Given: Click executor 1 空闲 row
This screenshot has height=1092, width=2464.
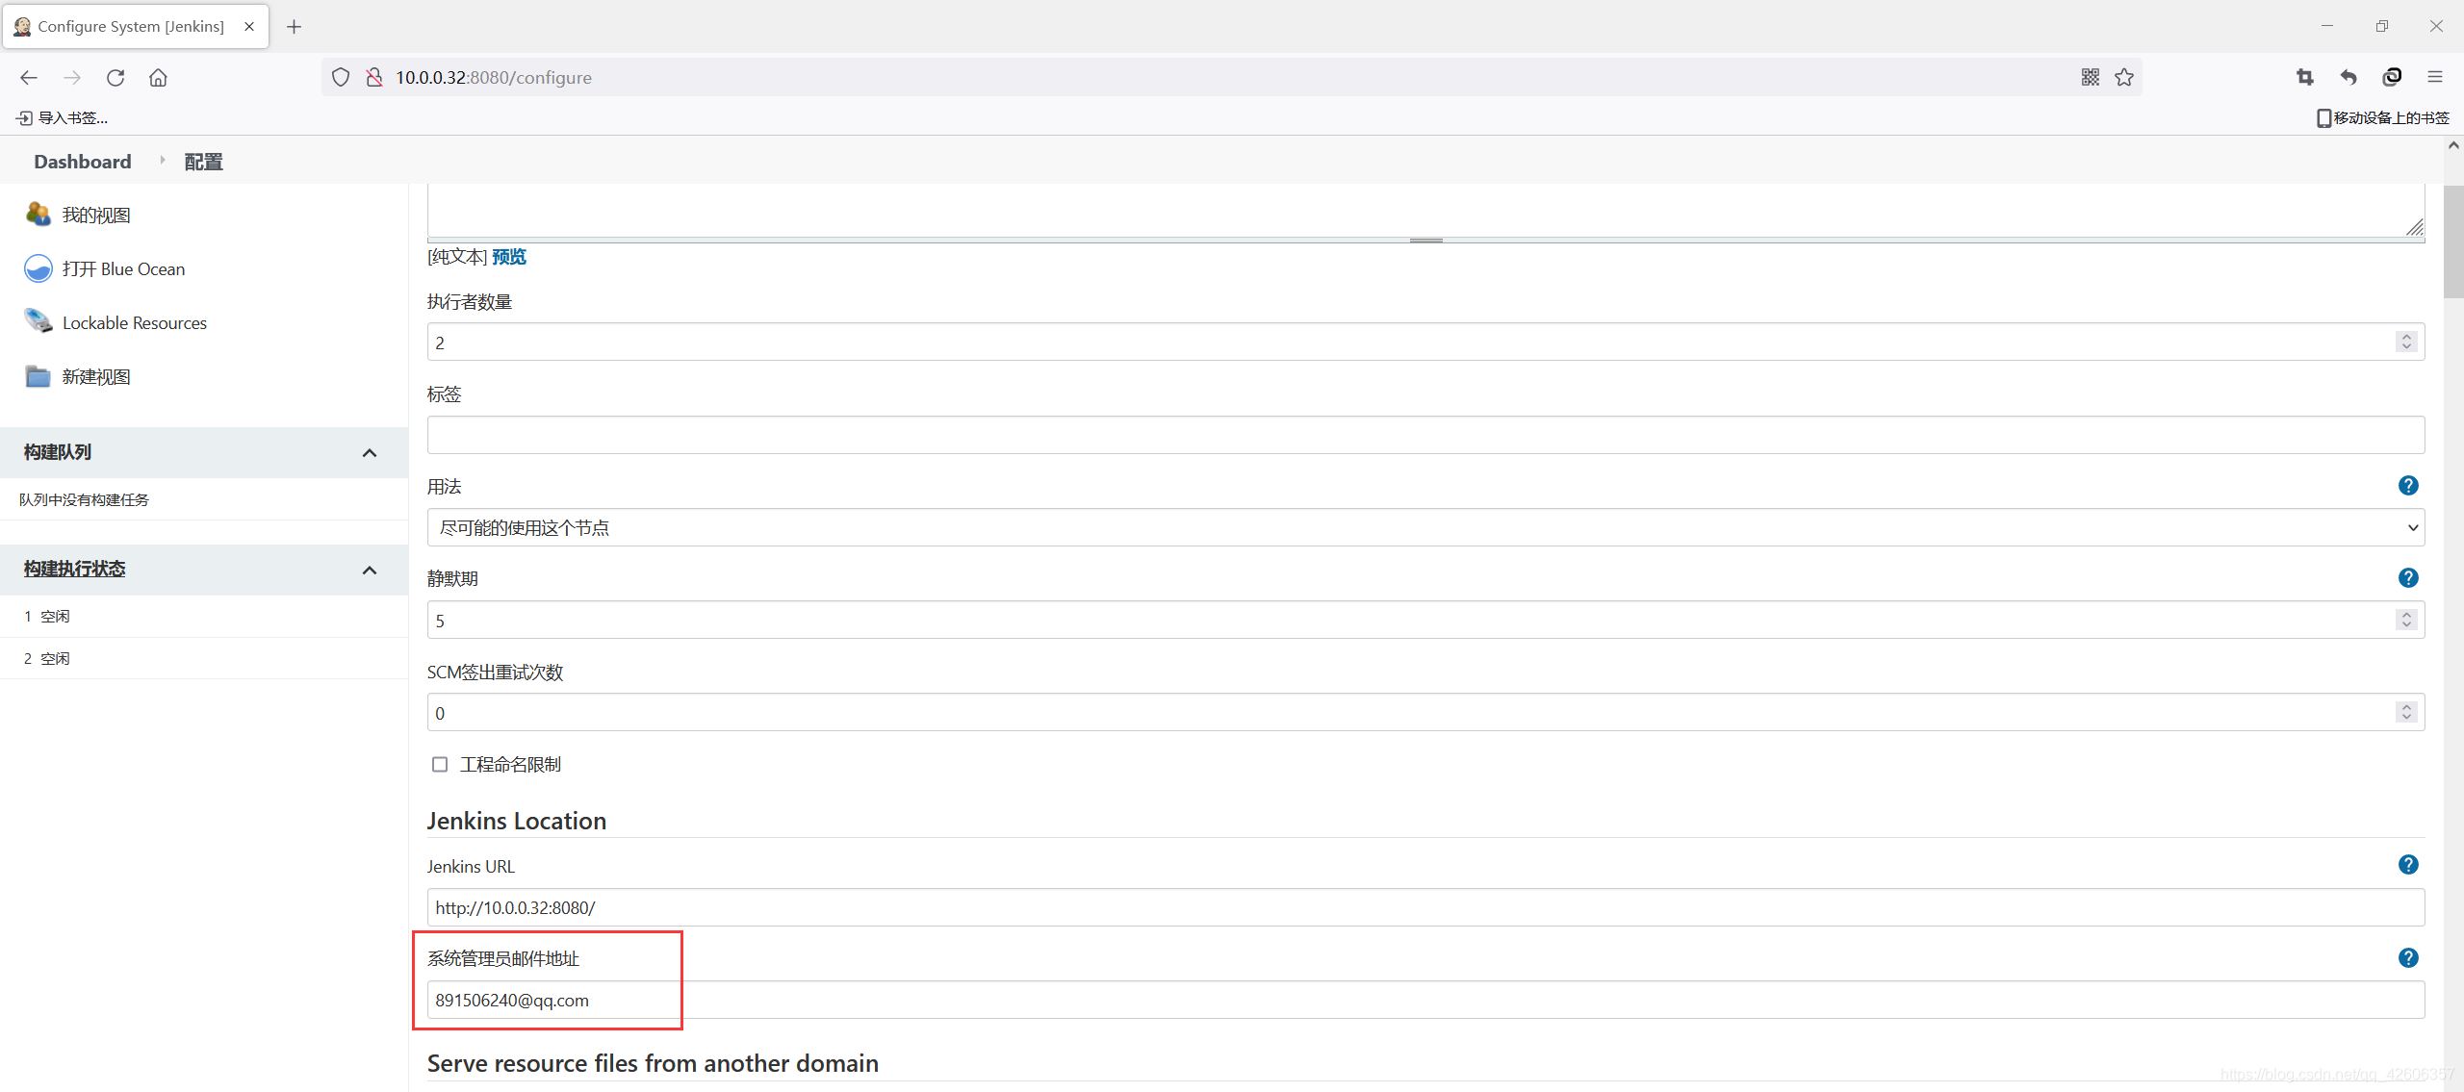Looking at the screenshot, I should click(204, 617).
